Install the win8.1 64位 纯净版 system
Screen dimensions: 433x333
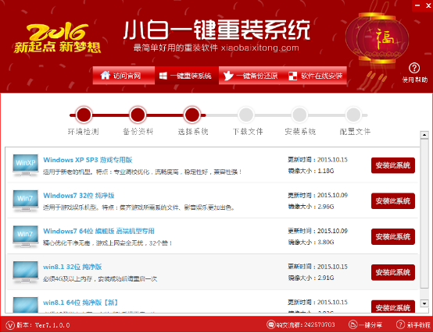tap(393, 306)
